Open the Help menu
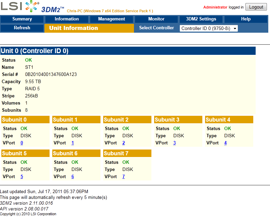Image resolution: width=270 pixels, height=220 pixels. coord(246,19)
